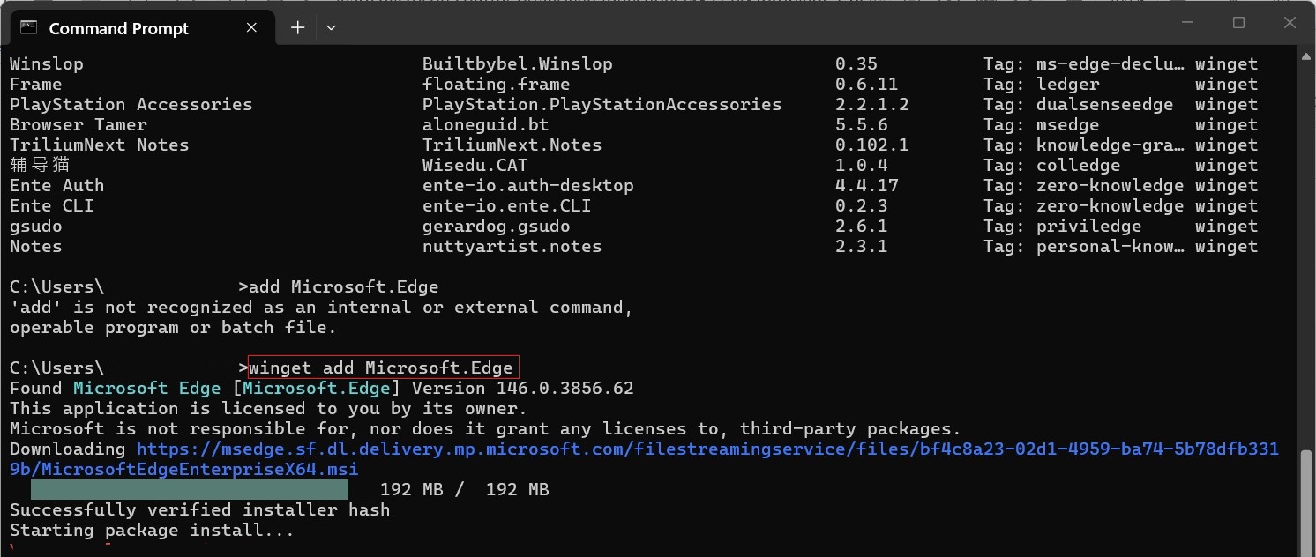The height and width of the screenshot is (557, 1316).
Task: Click 'operable program or batch file.' line
Action: click(174, 328)
